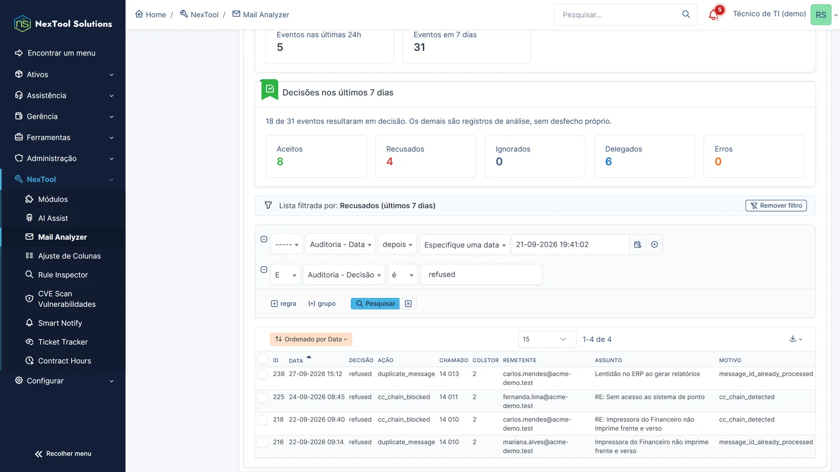Add a new 'grupo' criteria group
Viewport: 840px width, 472px height.
point(322,304)
